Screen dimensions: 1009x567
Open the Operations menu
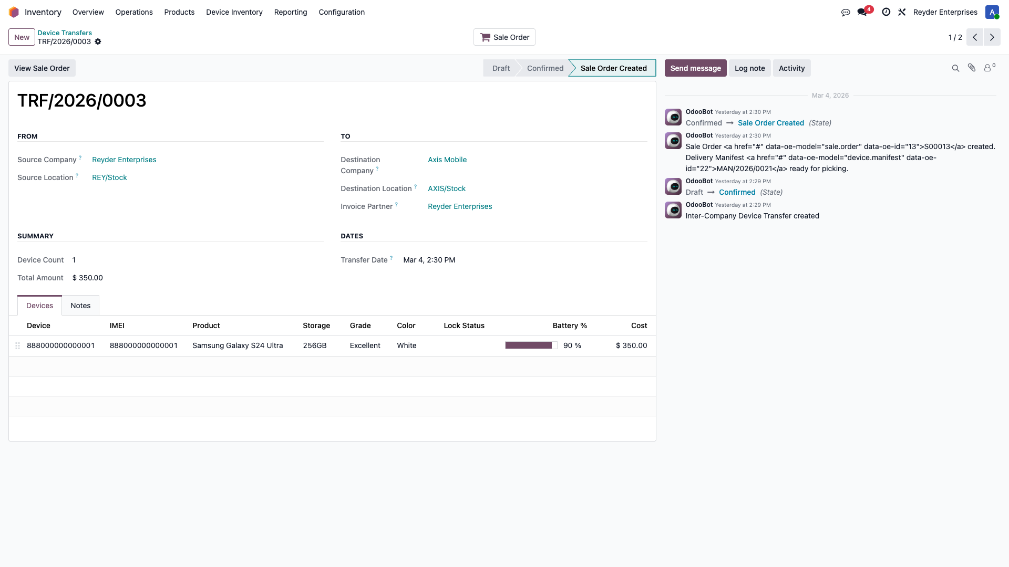click(134, 12)
